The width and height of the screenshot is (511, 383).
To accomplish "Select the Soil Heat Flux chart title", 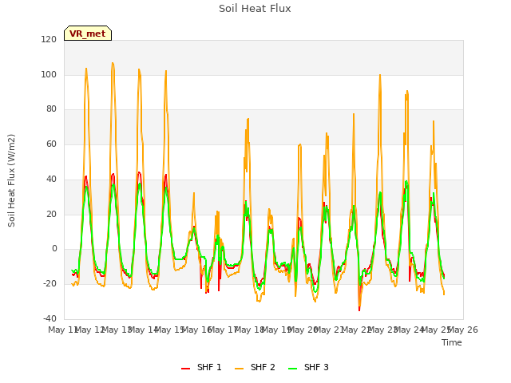I will point(255,9).
